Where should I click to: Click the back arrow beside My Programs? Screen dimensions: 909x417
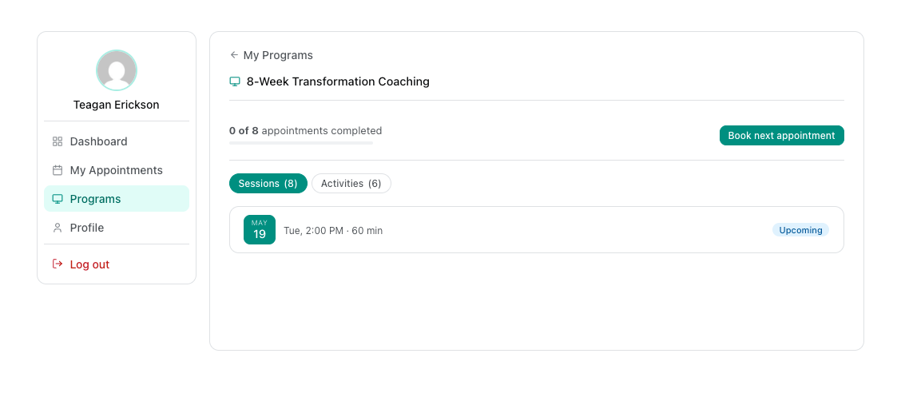(x=234, y=55)
